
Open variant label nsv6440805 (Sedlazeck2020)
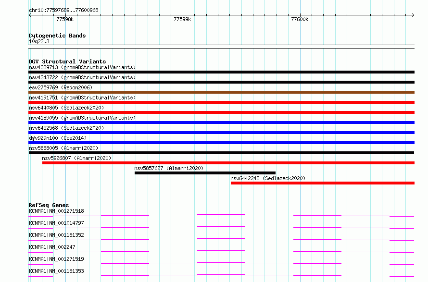tap(66, 108)
